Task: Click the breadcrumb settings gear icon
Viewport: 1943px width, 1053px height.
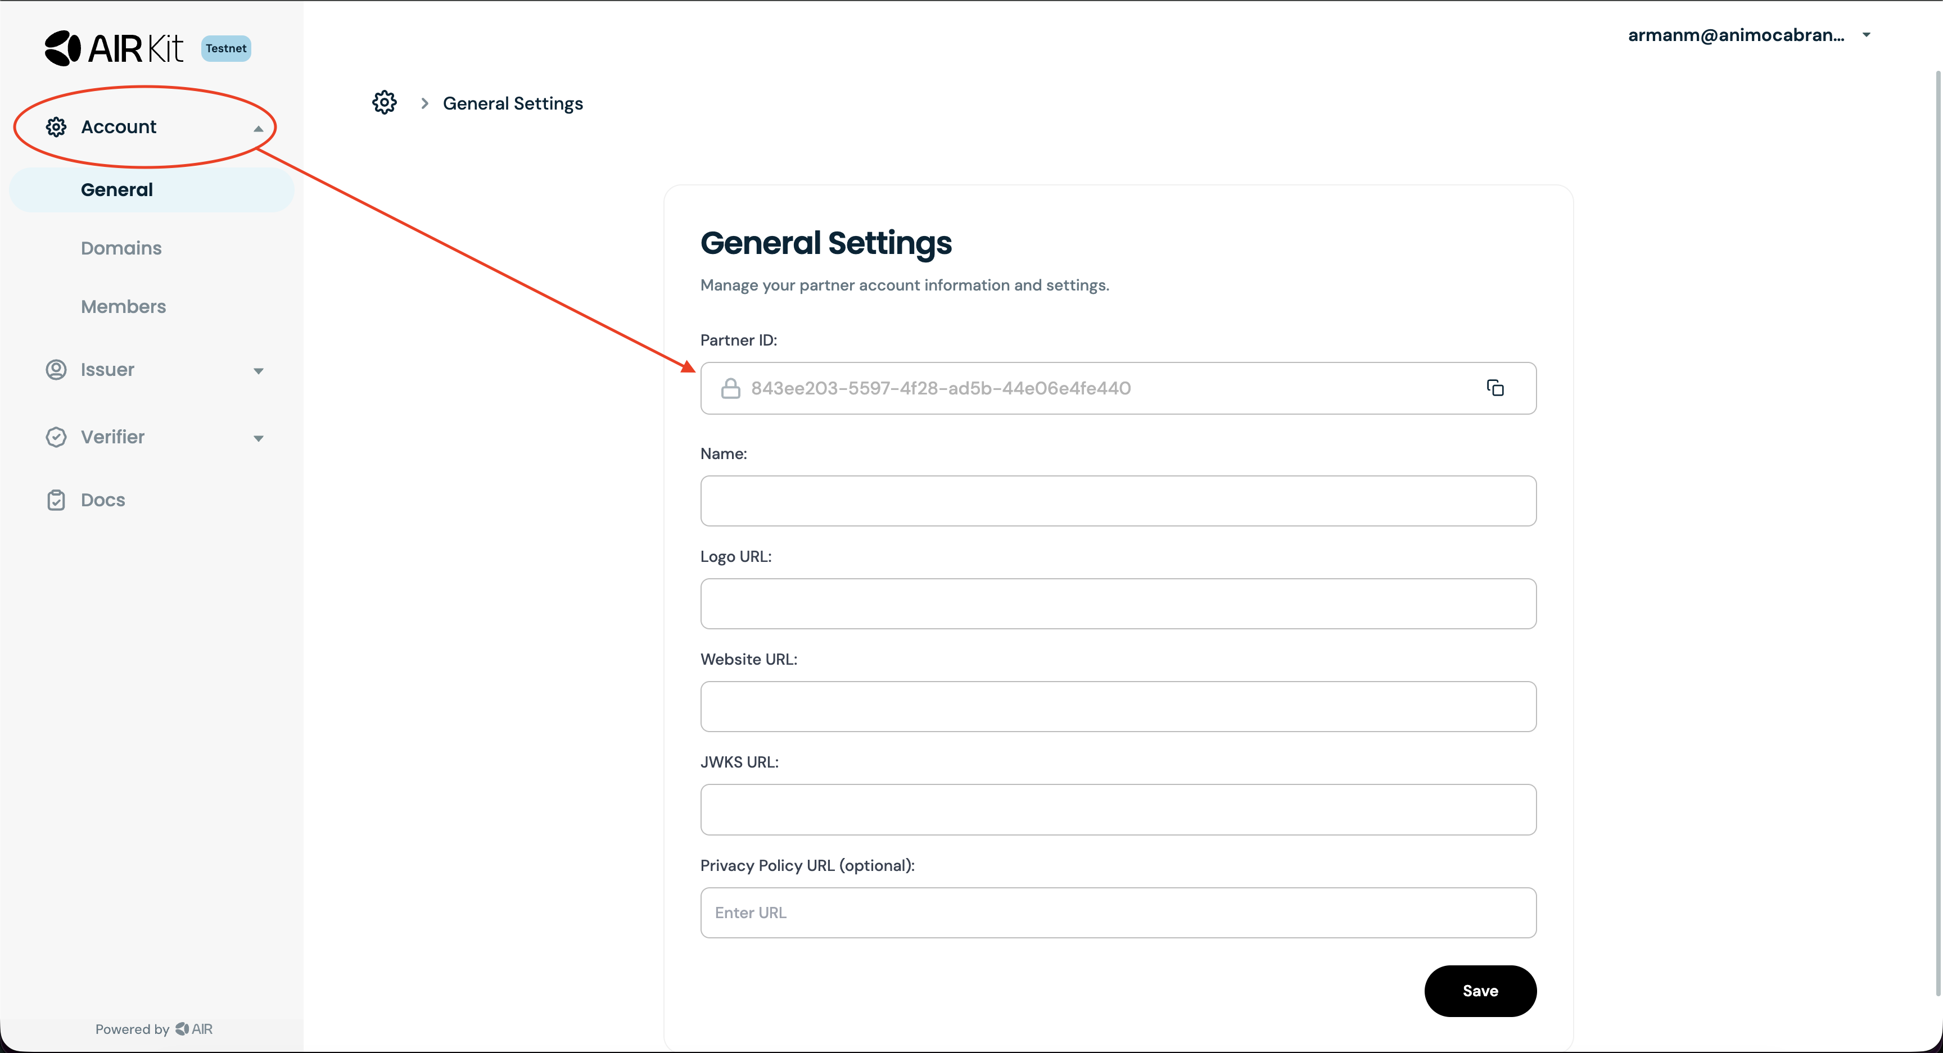Action: click(x=385, y=102)
